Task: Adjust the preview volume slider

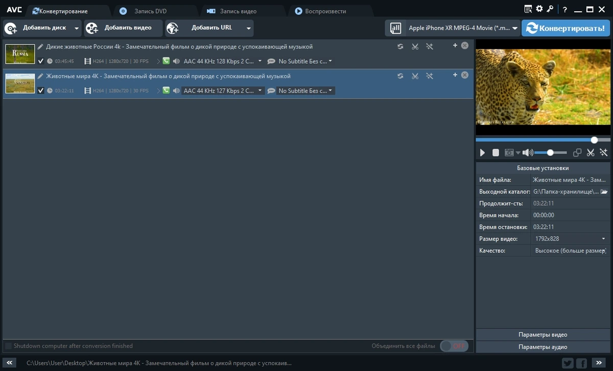Action: pos(550,153)
